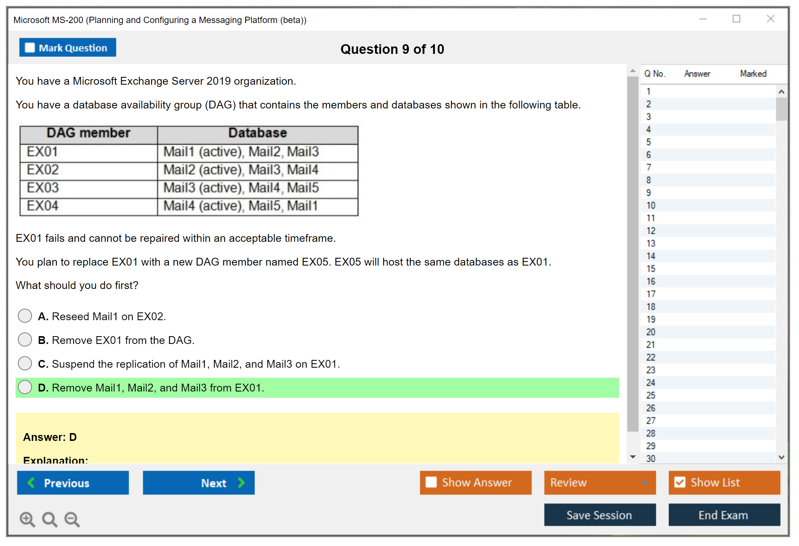Jump to question 15 in list
Image resolution: width=799 pixels, height=546 pixels.
coord(651,269)
